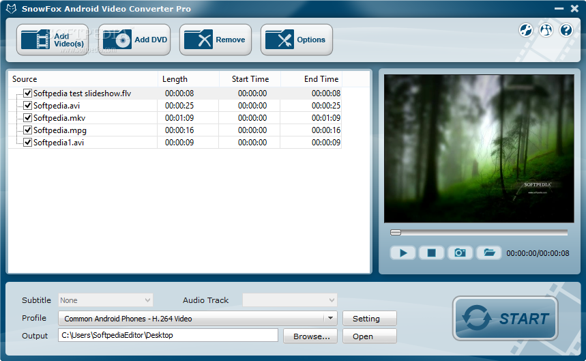Select the Softpedia test slideshow.flv row
This screenshot has height=361, width=586.
(x=175, y=93)
